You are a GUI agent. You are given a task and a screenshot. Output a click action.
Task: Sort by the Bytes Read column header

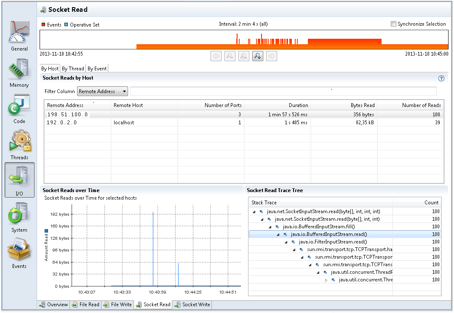[344, 105]
